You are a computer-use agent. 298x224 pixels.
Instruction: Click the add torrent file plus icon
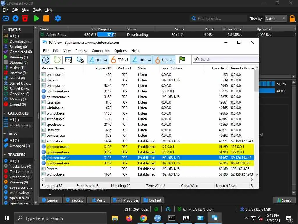15,18
